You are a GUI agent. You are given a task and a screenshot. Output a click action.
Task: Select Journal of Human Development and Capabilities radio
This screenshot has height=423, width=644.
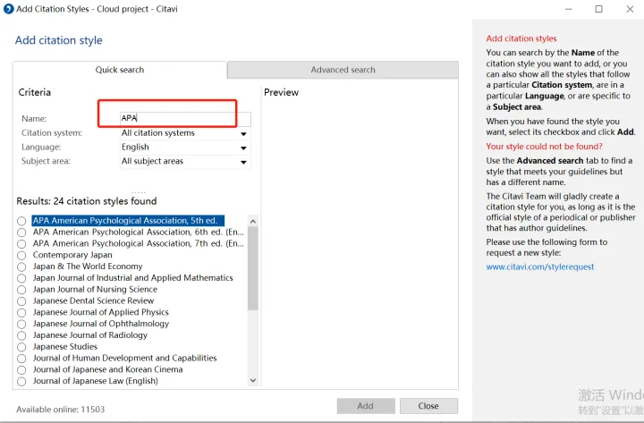click(x=21, y=359)
